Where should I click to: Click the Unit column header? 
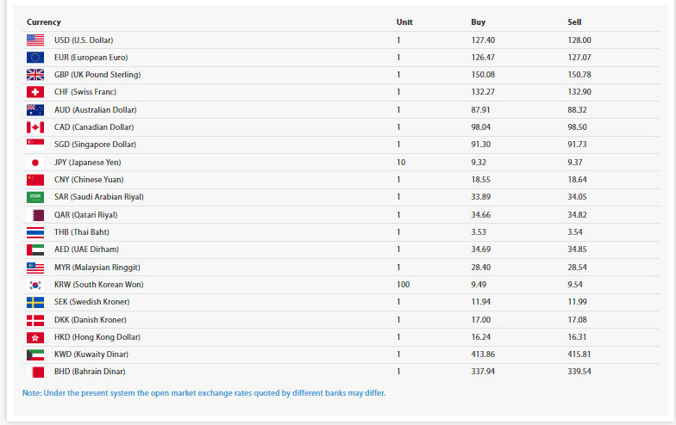(404, 22)
